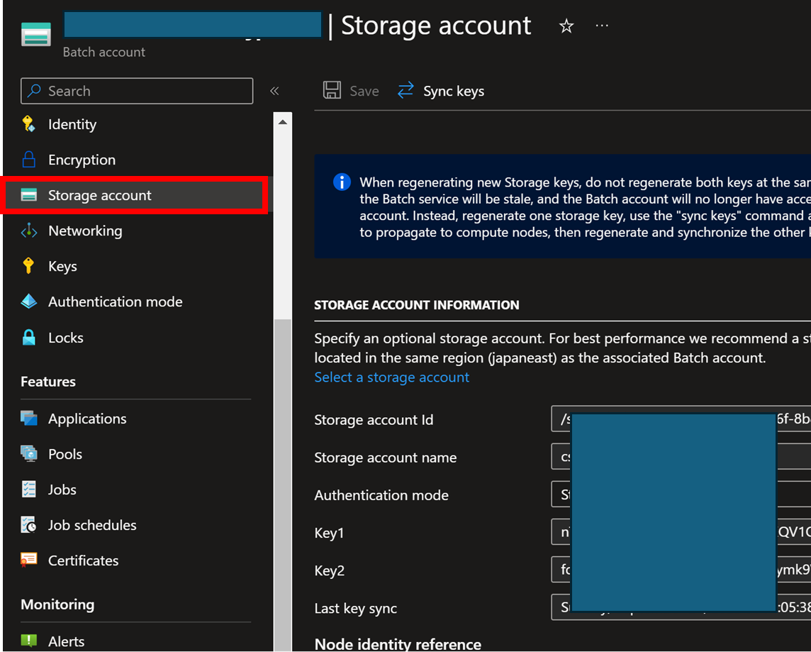Open the more options ellipsis menu
Image resolution: width=811 pixels, height=652 pixels.
602,26
